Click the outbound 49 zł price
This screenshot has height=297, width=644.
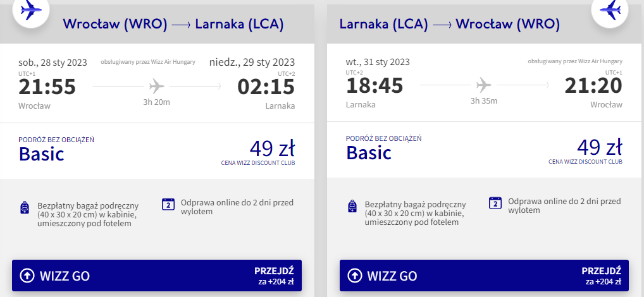pyautogui.click(x=272, y=148)
